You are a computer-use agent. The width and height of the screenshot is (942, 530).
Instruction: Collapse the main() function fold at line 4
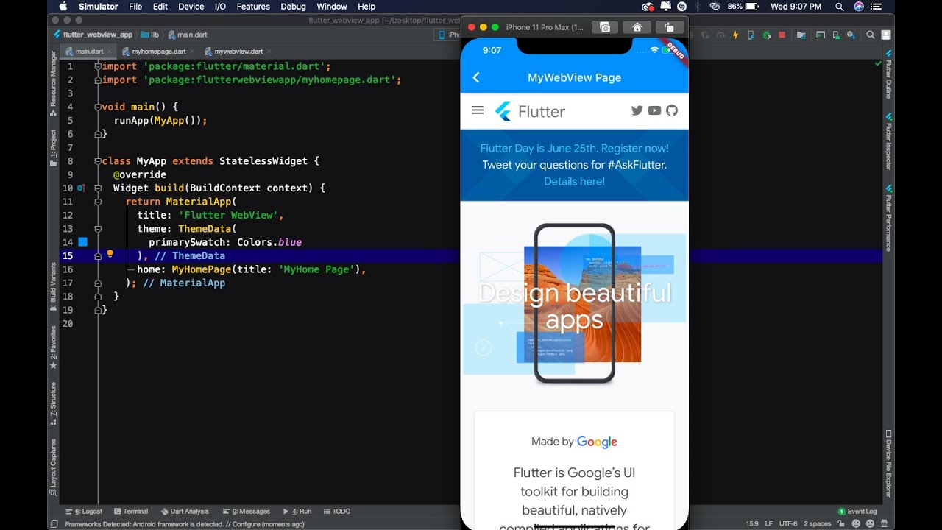[98, 107]
